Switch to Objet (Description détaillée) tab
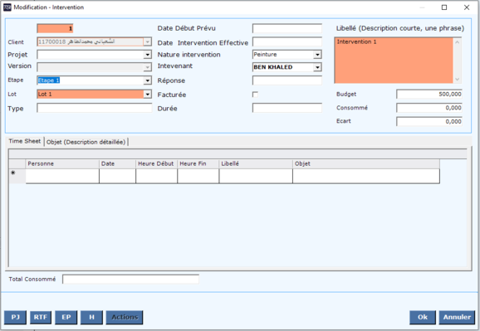Screen dimensions: 480x331 (x=86, y=142)
